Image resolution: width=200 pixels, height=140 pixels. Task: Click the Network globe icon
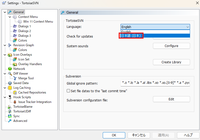click(10, 69)
